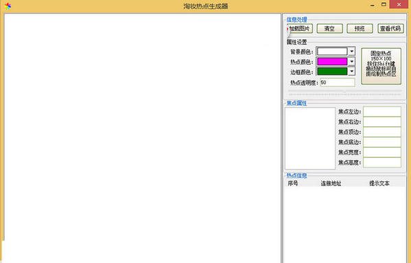Maximize the 淘妆热点生成器 window

point(384,4)
